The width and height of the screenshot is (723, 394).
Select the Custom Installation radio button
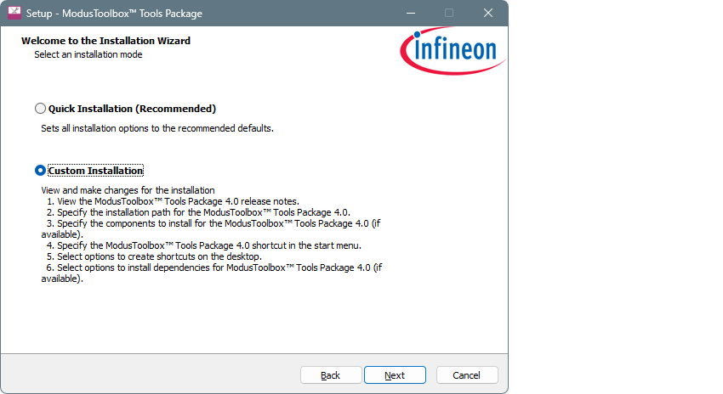pyautogui.click(x=40, y=171)
